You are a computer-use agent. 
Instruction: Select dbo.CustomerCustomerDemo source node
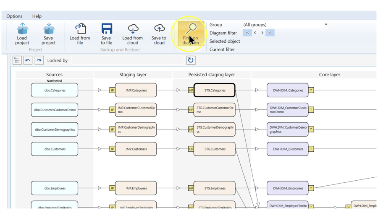tap(55, 110)
